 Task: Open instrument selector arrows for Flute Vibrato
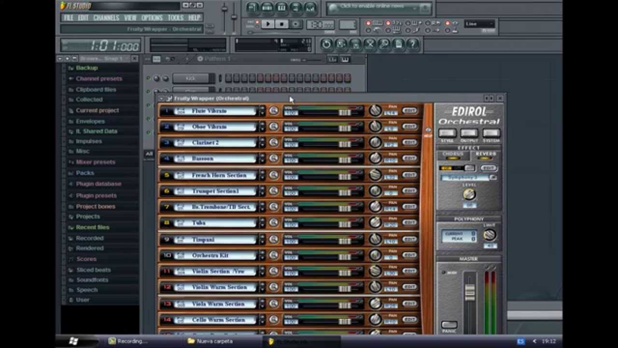tap(262, 111)
